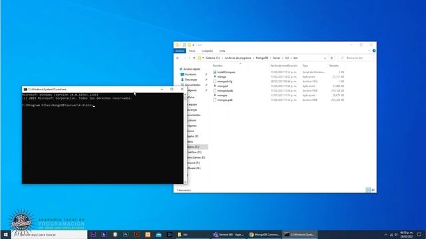Open the Windows Start menu
This screenshot has height=239, width=426.
click(x=5, y=234)
